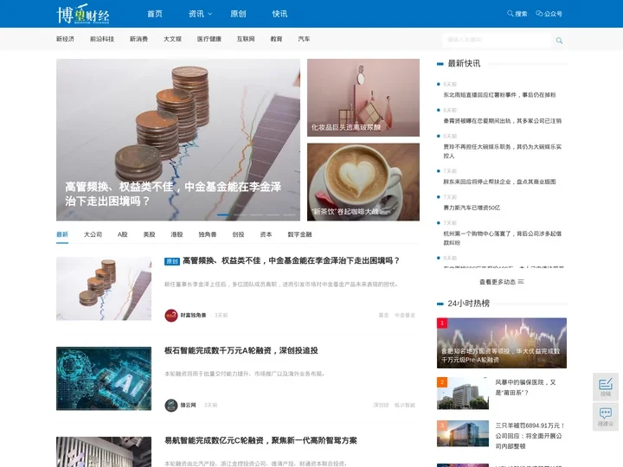The height and width of the screenshot is (467, 623).
Task: Expand the 资讯 dropdown arrow
Action: click(210, 14)
